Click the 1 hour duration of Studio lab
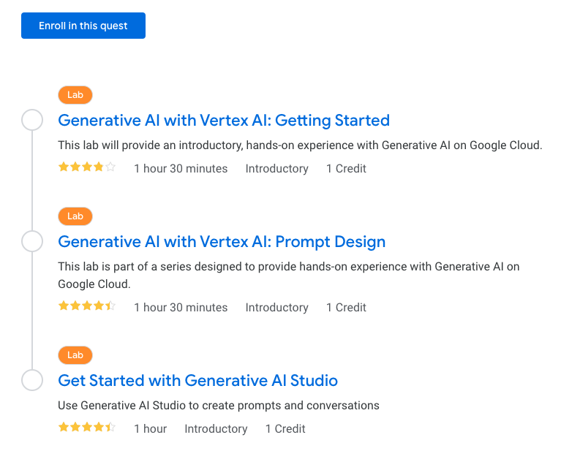 (x=151, y=429)
